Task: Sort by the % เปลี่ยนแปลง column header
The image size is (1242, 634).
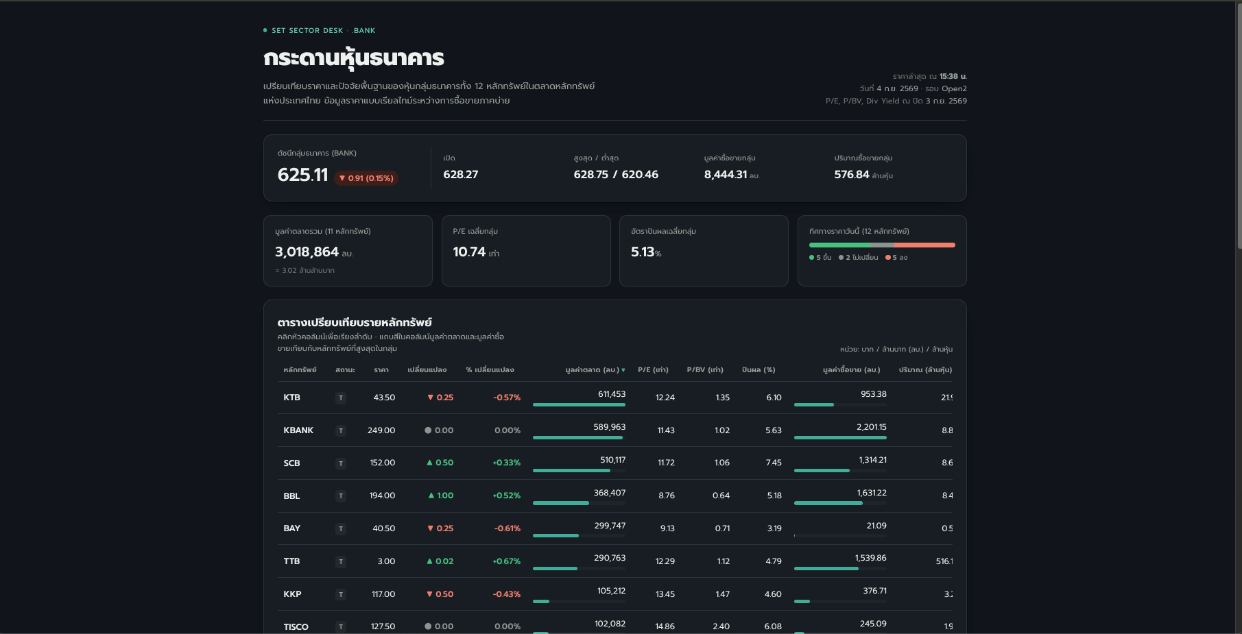Action: click(490, 370)
